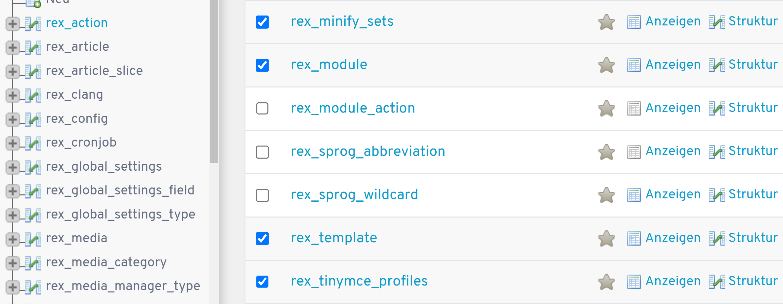Click the favorite star for rex_module_action

[606, 109]
